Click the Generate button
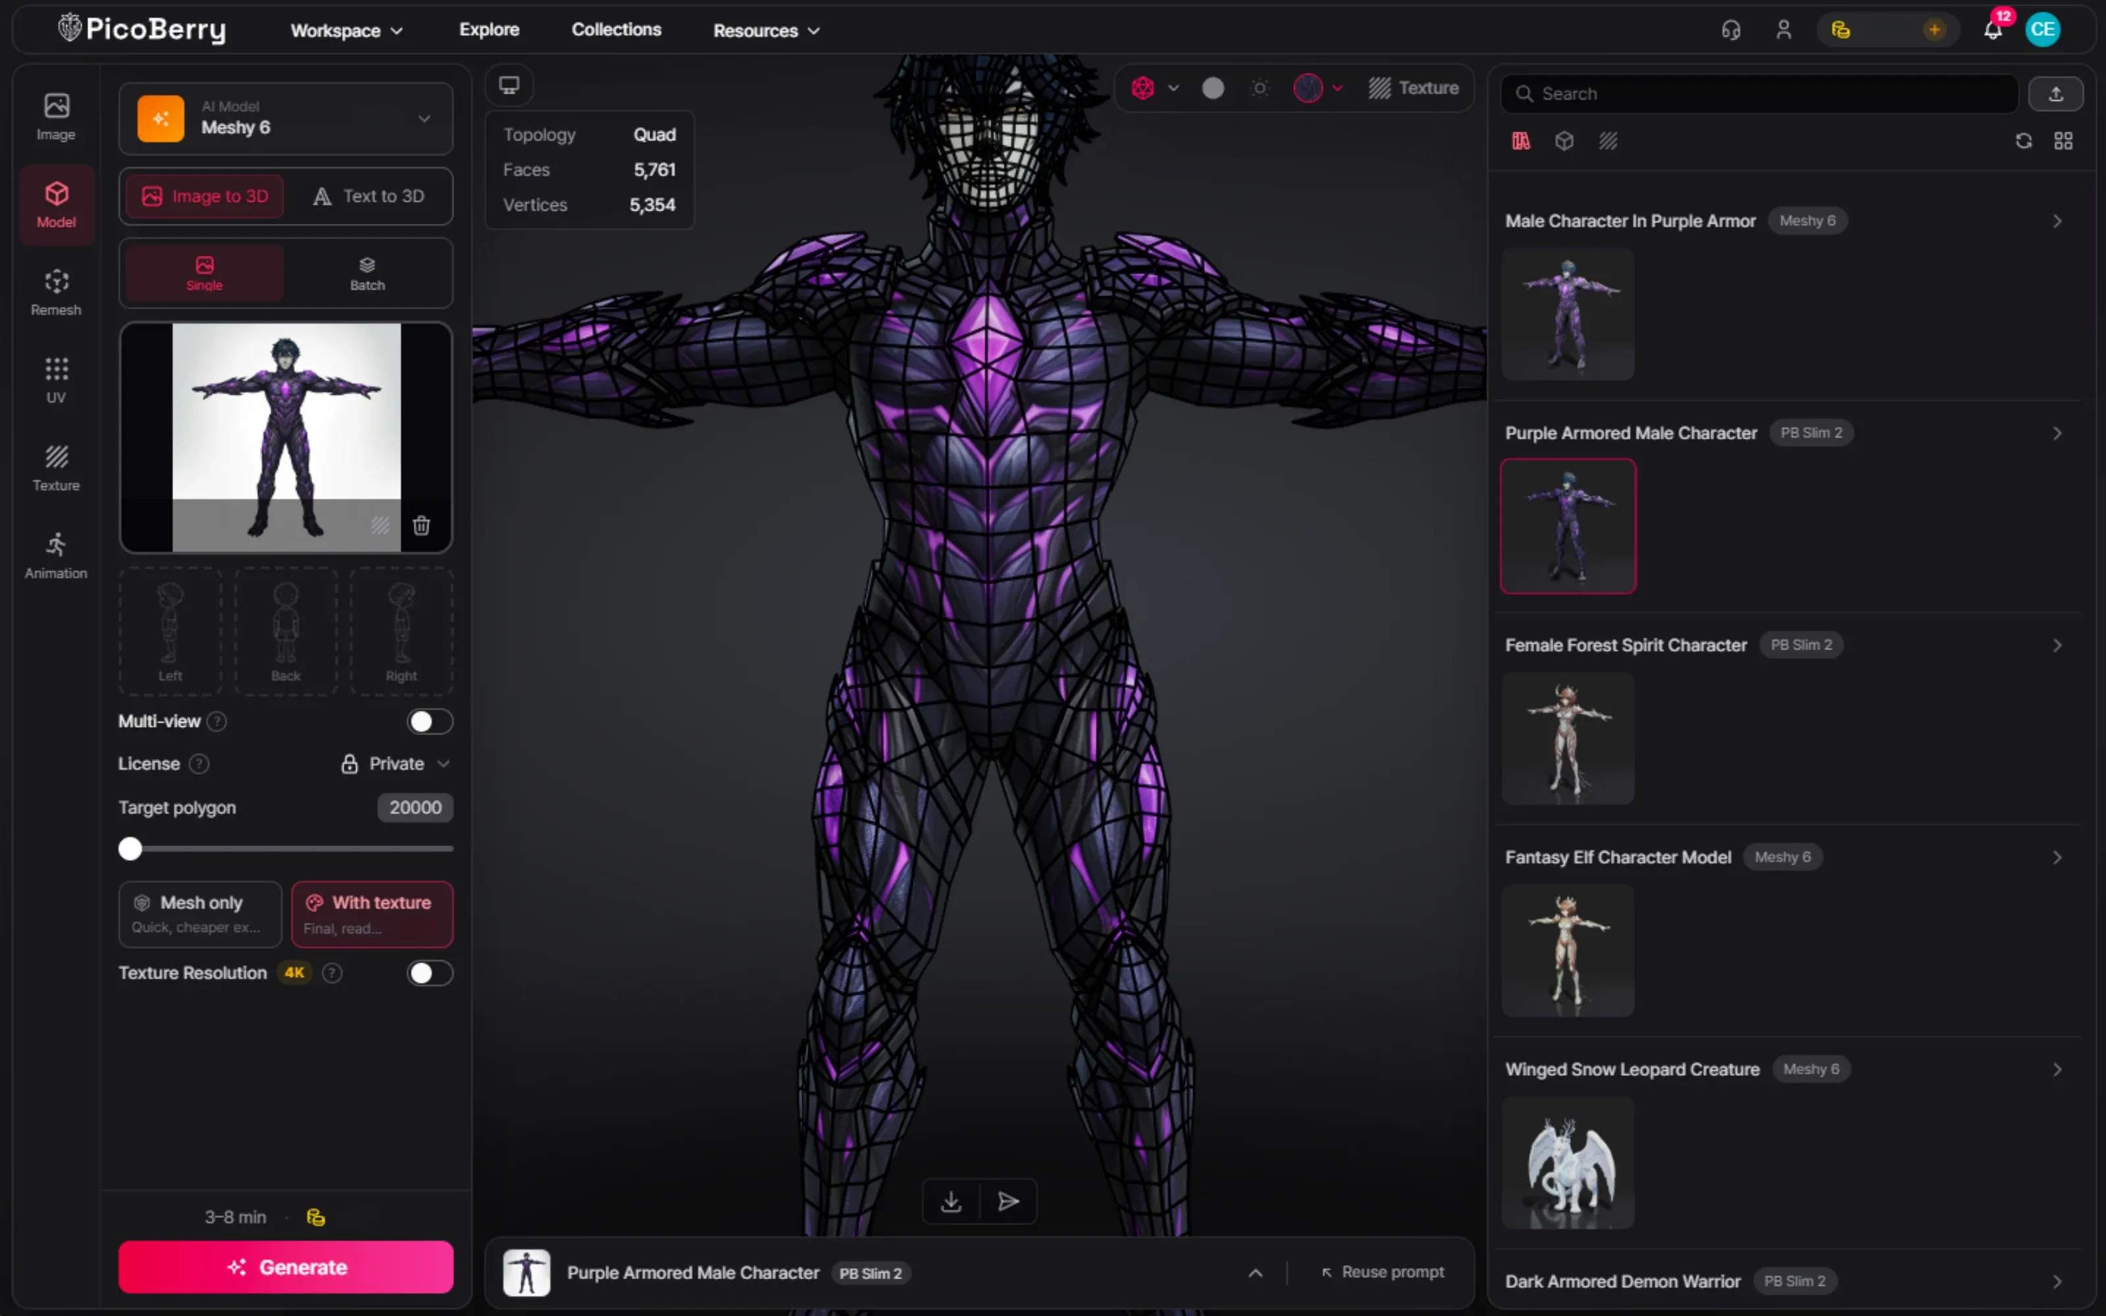This screenshot has width=2106, height=1316. tap(286, 1267)
